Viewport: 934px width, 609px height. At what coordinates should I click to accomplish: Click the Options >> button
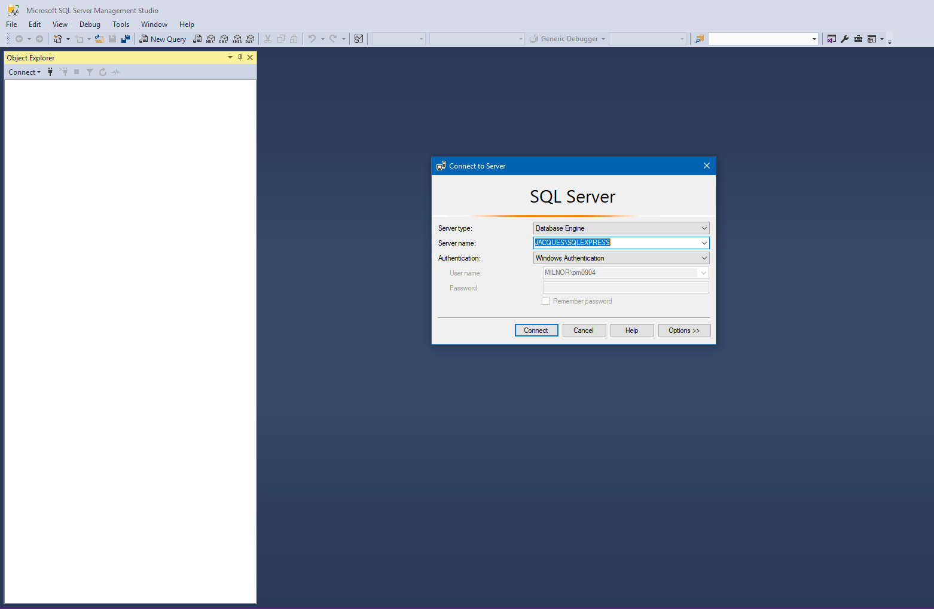684,330
